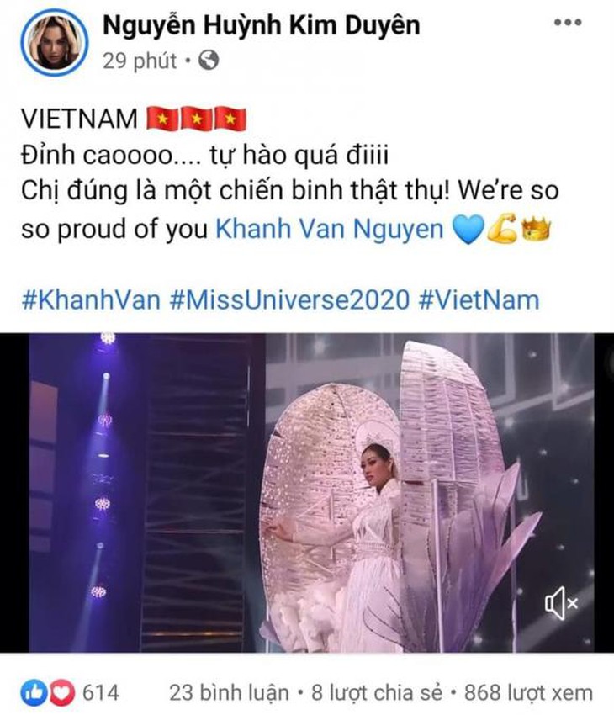Open the #KhanhVan hashtag
Screen dimensions: 614x715
pos(91,300)
